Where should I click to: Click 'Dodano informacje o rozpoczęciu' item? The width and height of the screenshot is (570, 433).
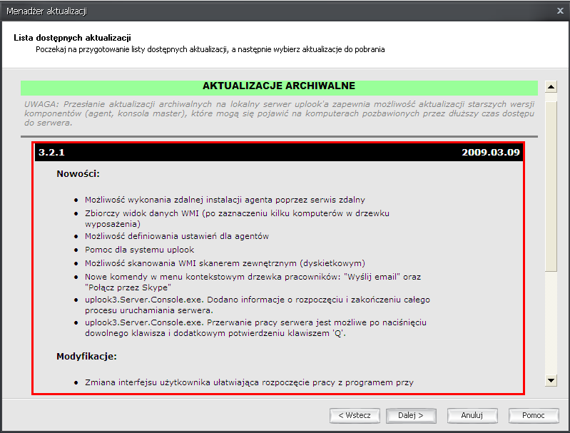[258, 305]
